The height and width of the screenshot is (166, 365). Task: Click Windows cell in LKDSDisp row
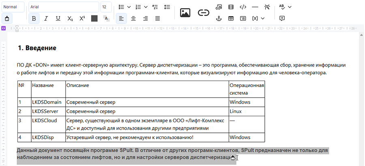[247, 137]
